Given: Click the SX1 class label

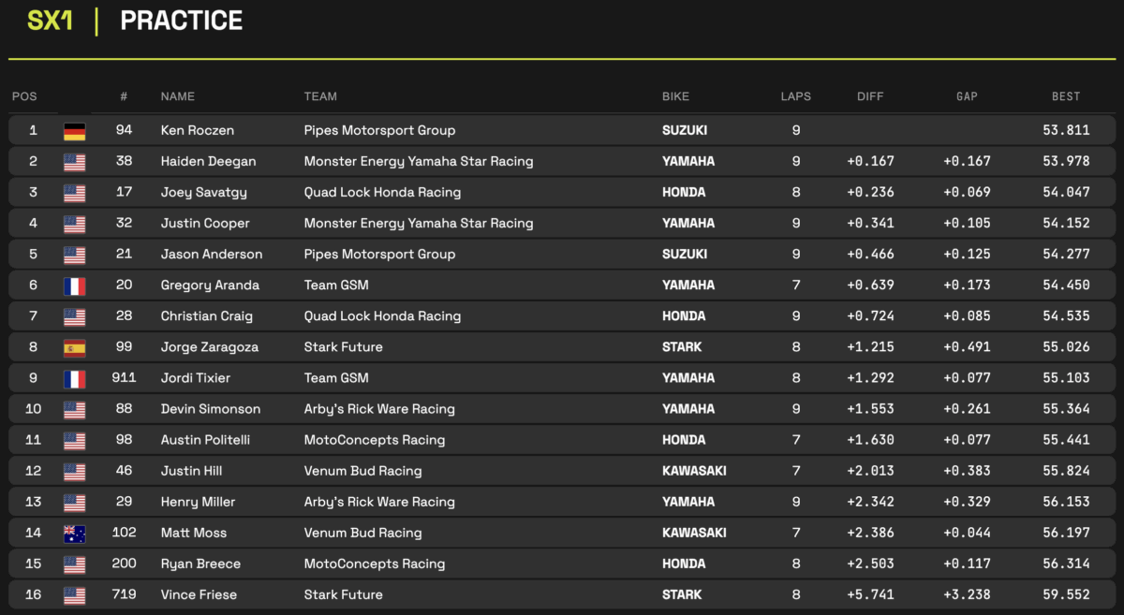Looking at the screenshot, I should point(51,21).
